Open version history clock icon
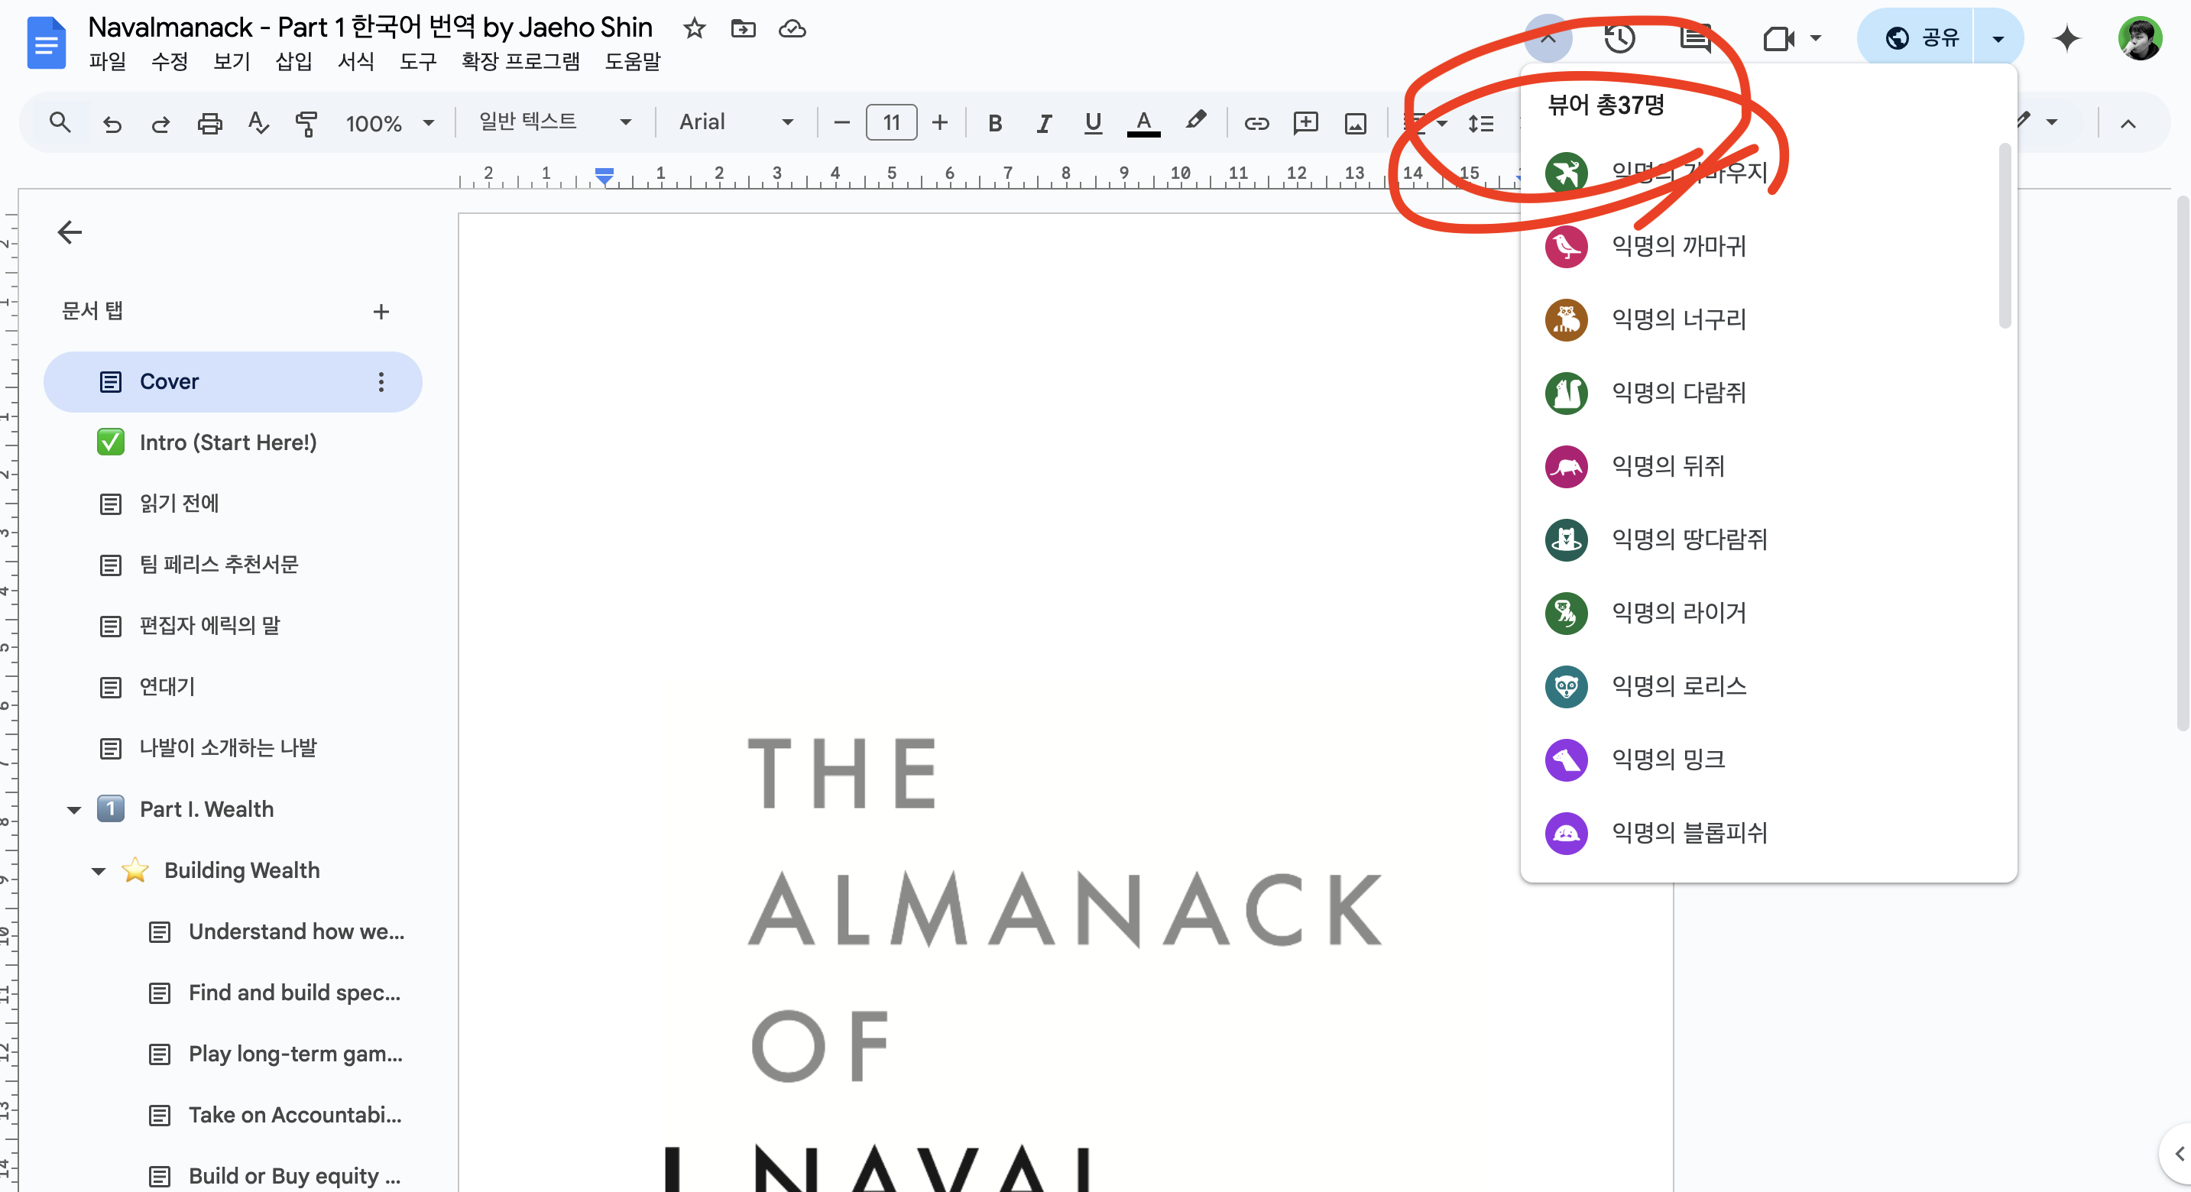The height and width of the screenshot is (1192, 2191). (x=1619, y=38)
